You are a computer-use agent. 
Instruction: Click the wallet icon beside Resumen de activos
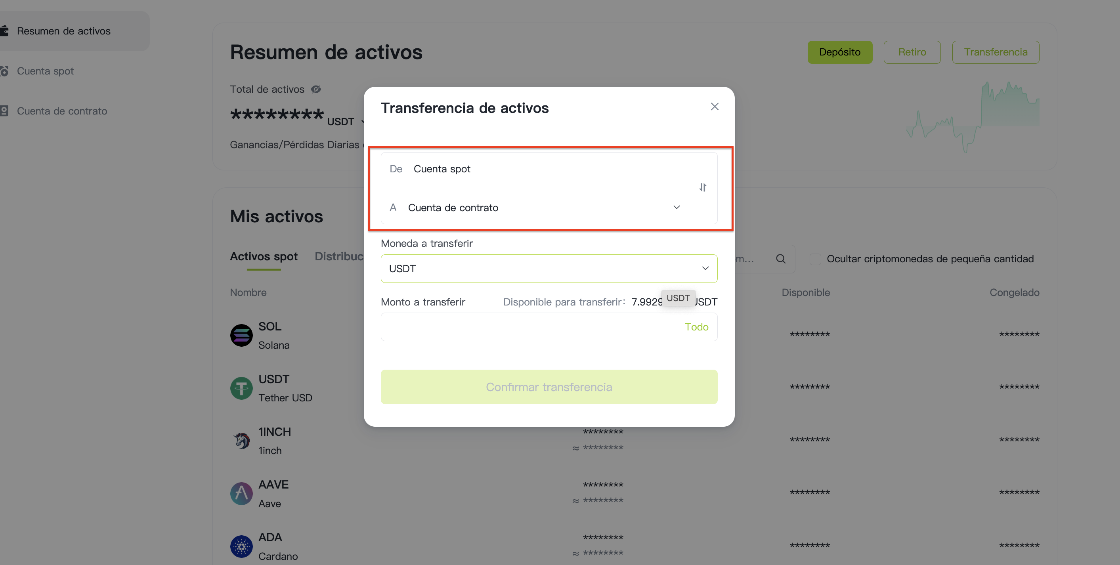(4, 31)
